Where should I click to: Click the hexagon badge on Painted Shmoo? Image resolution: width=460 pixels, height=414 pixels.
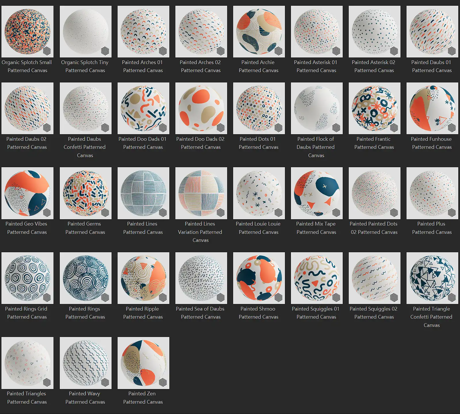[278, 298]
